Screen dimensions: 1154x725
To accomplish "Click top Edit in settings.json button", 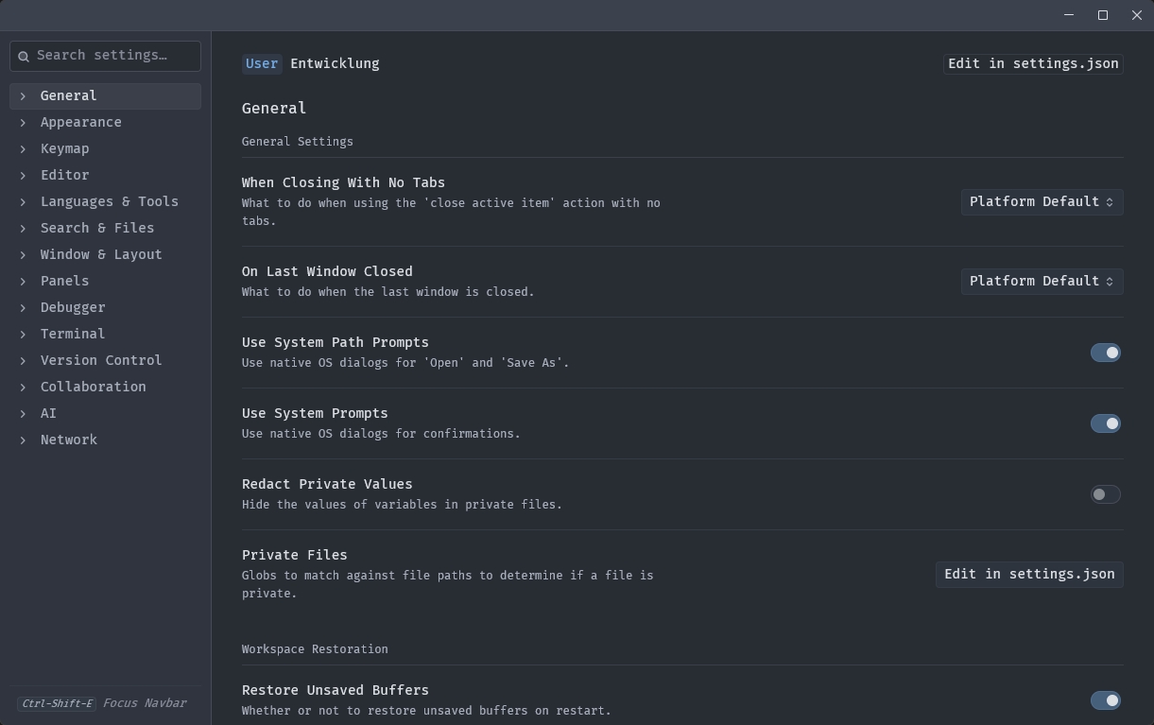I will [1033, 63].
